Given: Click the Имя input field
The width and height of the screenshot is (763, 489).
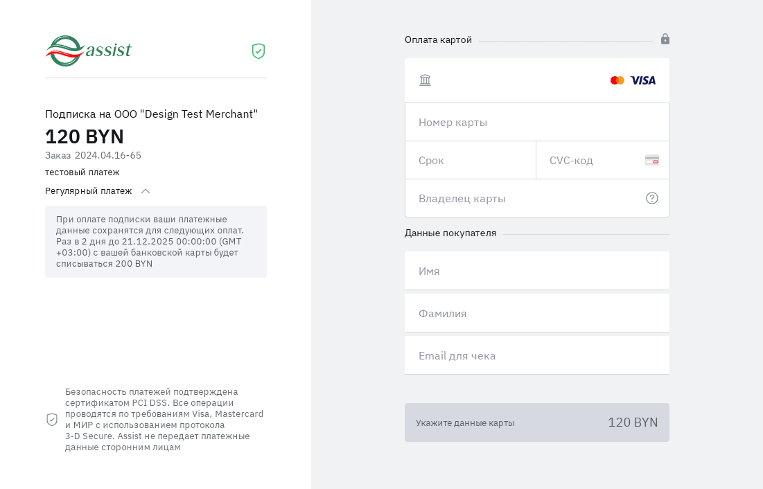Looking at the screenshot, I should click(x=536, y=271).
